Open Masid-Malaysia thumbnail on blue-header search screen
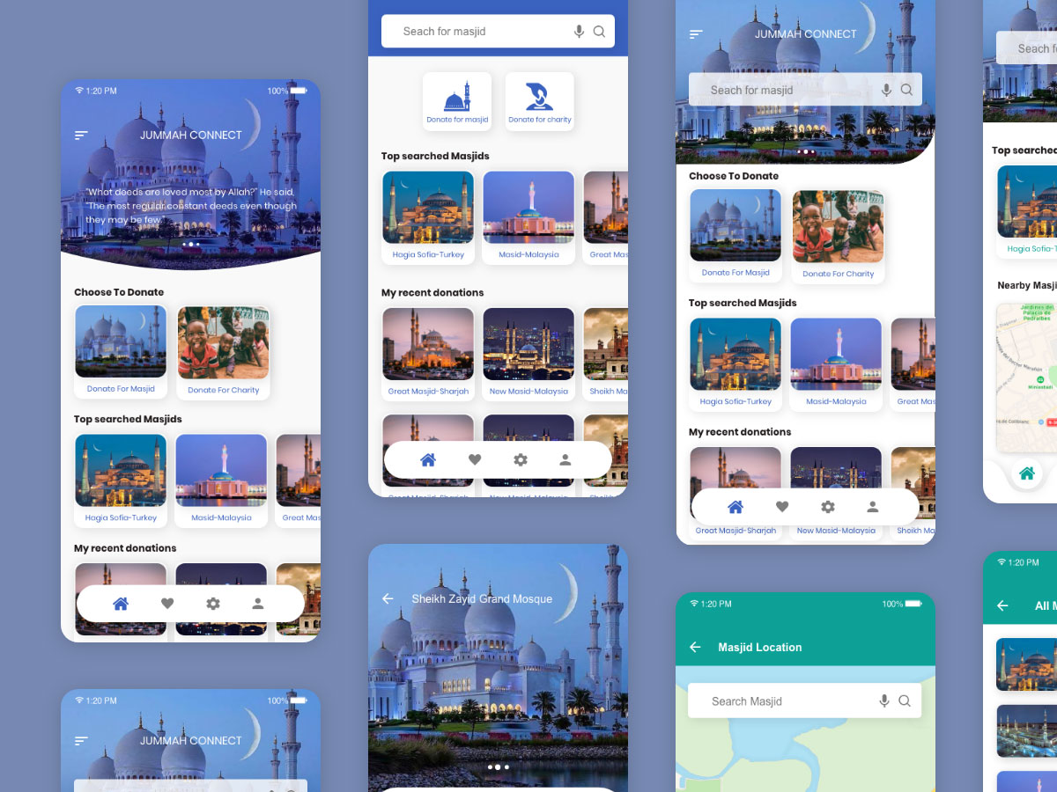This screenshot has width=1057, height=792. pos(528,217)
